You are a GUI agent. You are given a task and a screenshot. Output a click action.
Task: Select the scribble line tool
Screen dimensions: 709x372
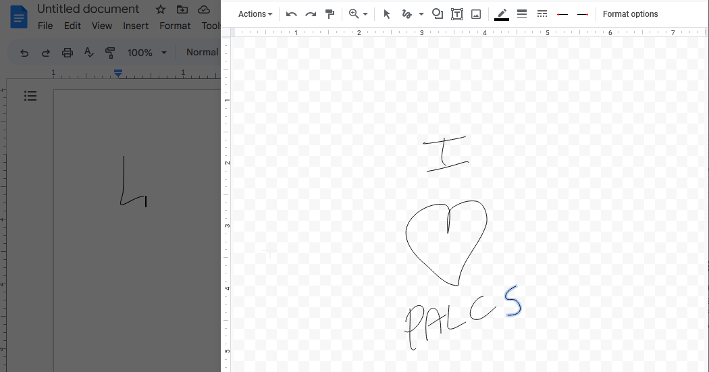pos(407,14)
